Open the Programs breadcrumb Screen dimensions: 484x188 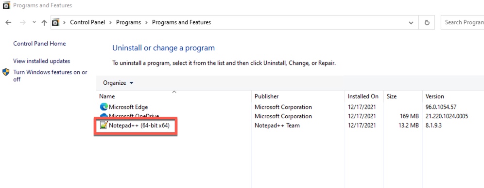click(128, 22)
